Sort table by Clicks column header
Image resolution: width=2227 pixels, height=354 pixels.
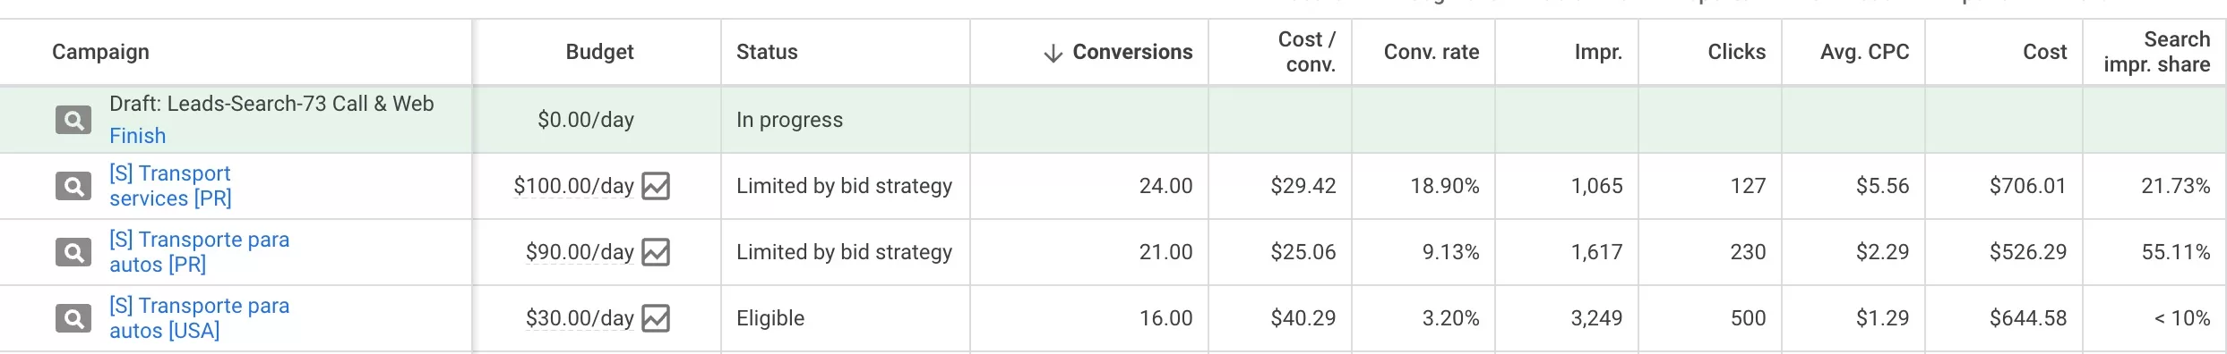coord(1736,52)
